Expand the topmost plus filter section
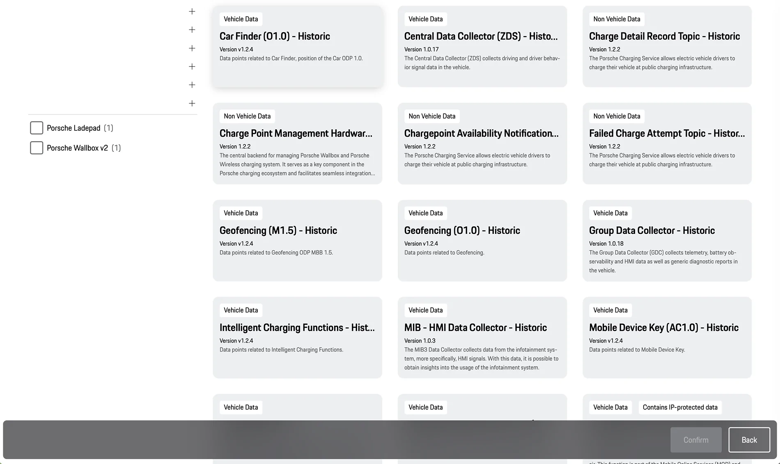Screen dimensions: 780x464 192,11
